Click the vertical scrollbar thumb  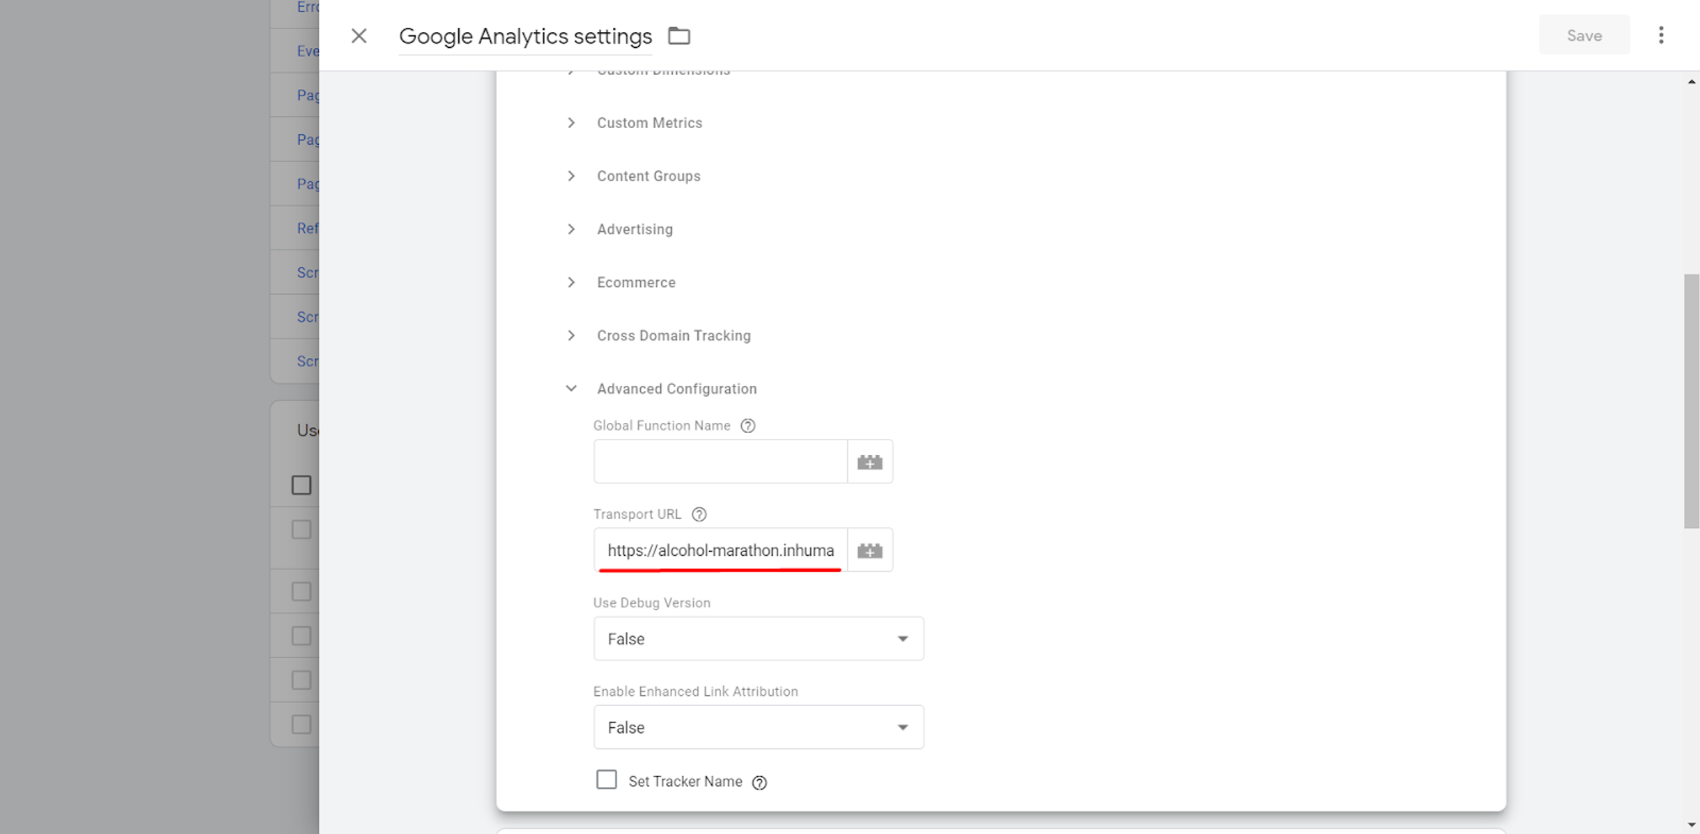coord(1691,400)
